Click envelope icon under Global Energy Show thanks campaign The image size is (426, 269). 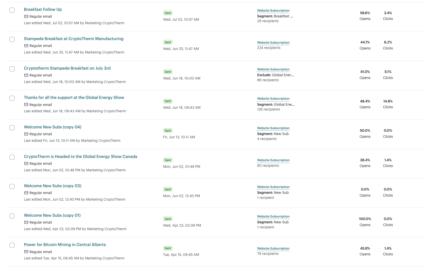(x=26, y=105)
